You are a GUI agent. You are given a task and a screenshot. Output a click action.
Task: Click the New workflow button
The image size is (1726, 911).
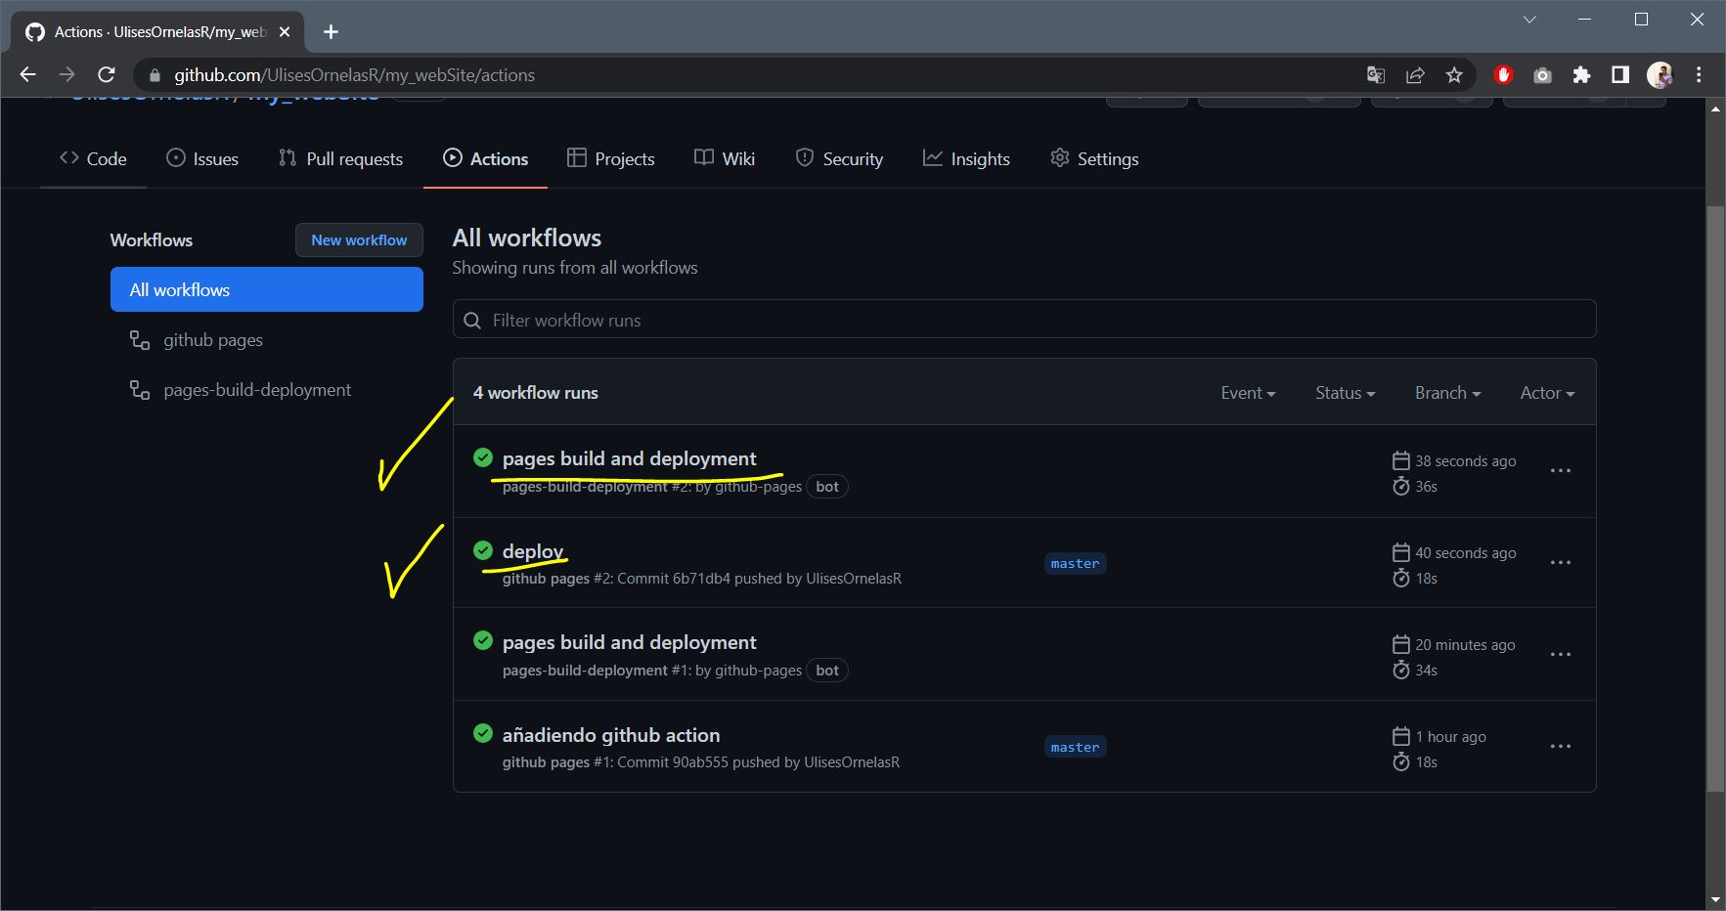pyautogui.click(x=359, y=239)
